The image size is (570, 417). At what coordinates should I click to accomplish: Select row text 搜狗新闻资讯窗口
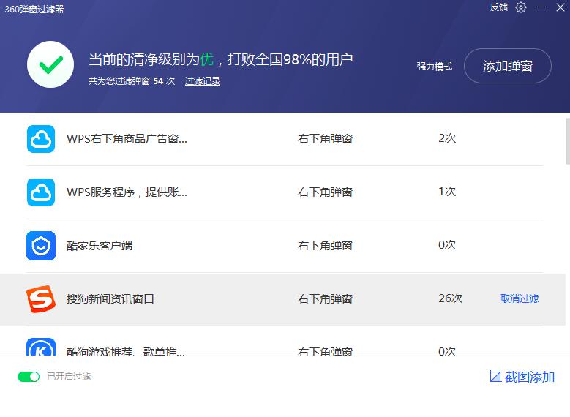pos(110,298)
